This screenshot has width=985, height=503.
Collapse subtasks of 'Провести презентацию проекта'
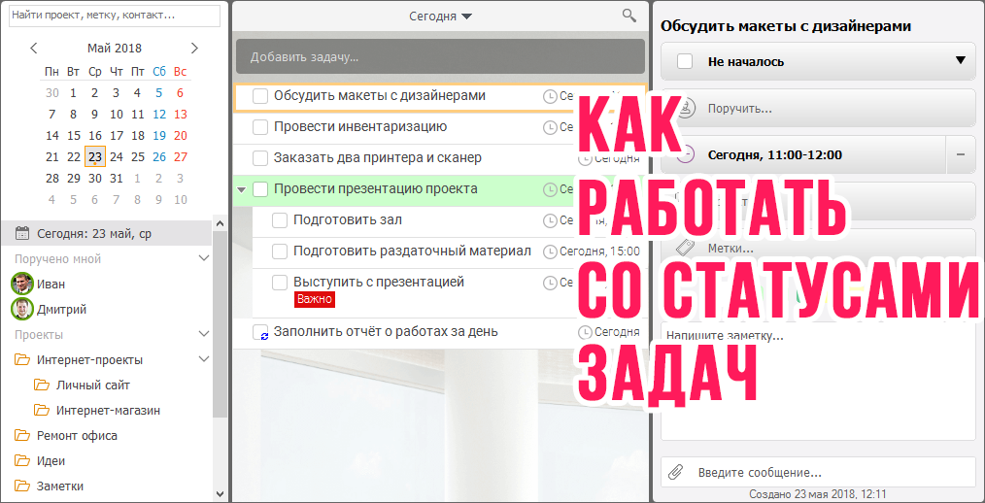click(x=241, y=189)
